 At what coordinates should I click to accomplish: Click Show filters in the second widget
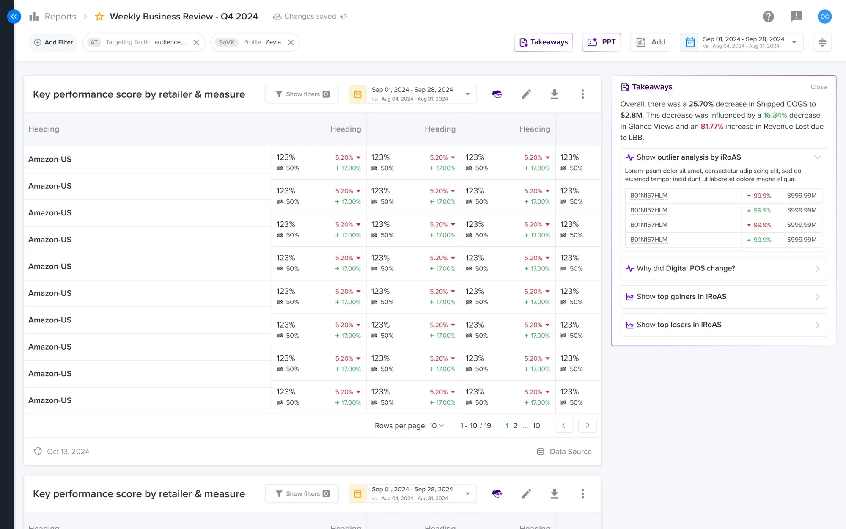(x=302, y=493)
